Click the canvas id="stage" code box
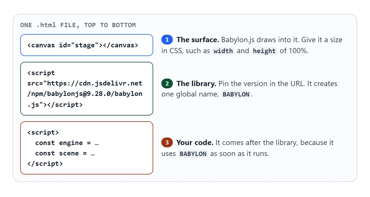 tap(86, 45)
